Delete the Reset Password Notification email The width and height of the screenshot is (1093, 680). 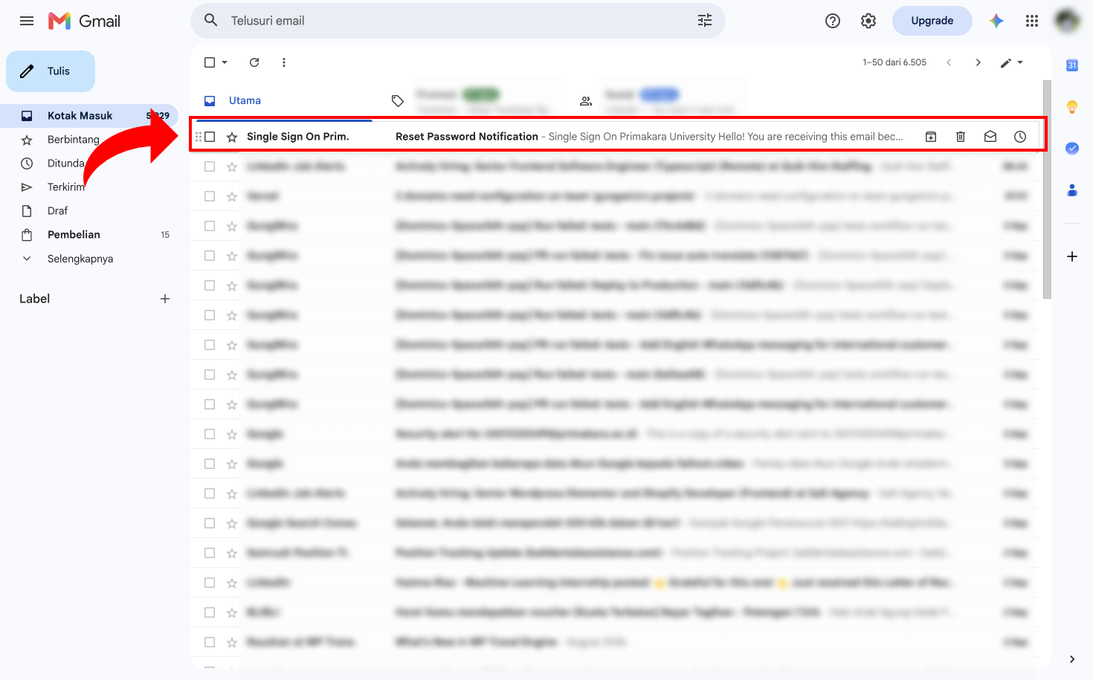point(961,137)
